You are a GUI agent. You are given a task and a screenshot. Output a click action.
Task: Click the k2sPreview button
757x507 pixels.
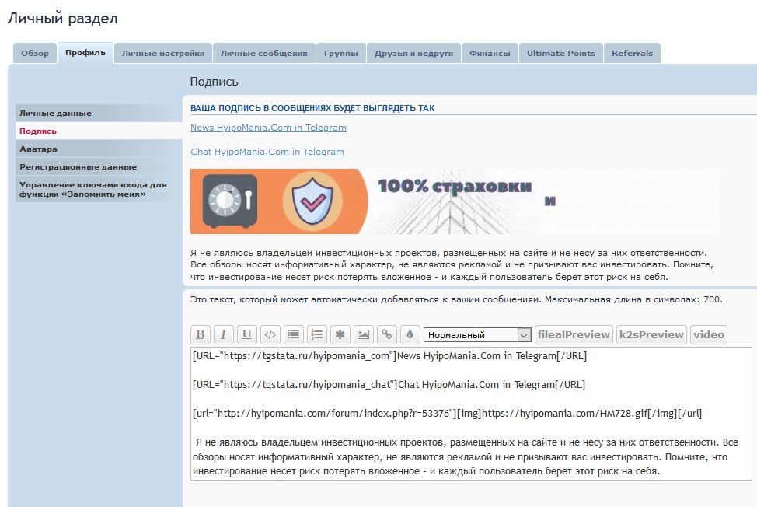click(x=651, y=334)
